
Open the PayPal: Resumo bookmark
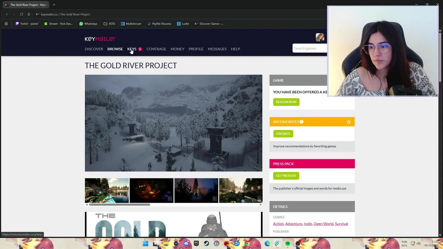pyautogui.click(x=159, y=24)
